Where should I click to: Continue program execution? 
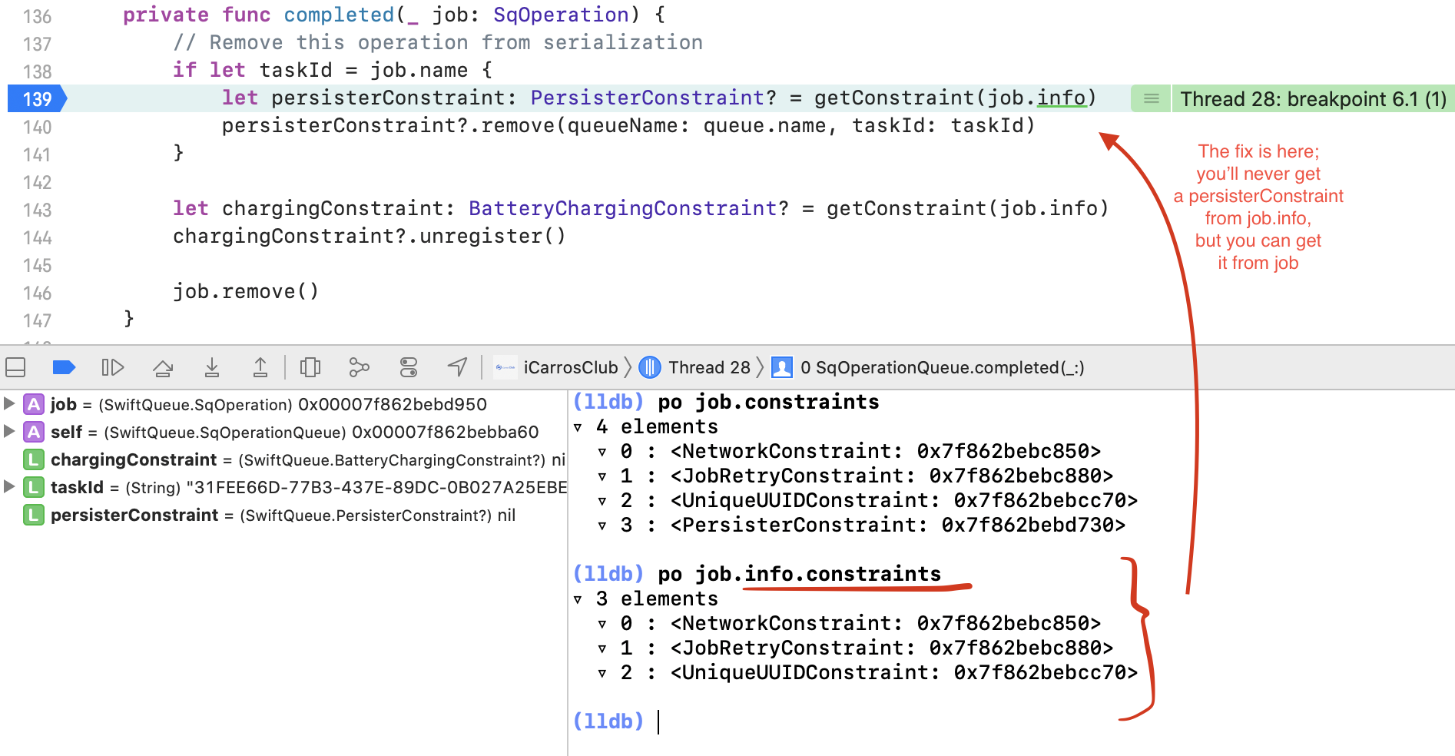113,367
